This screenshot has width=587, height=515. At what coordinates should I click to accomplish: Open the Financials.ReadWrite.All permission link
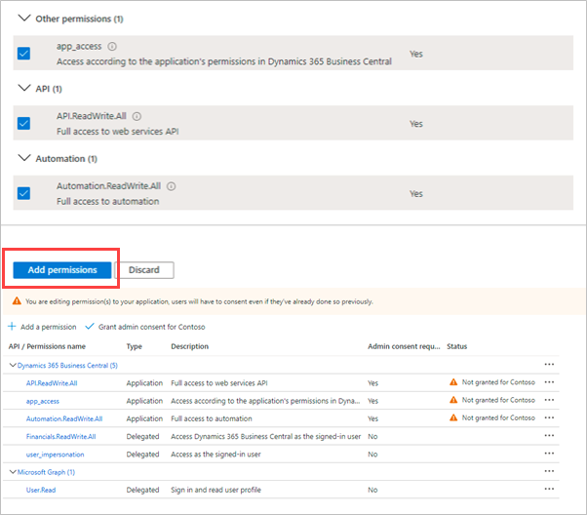(x=60, y=436)
